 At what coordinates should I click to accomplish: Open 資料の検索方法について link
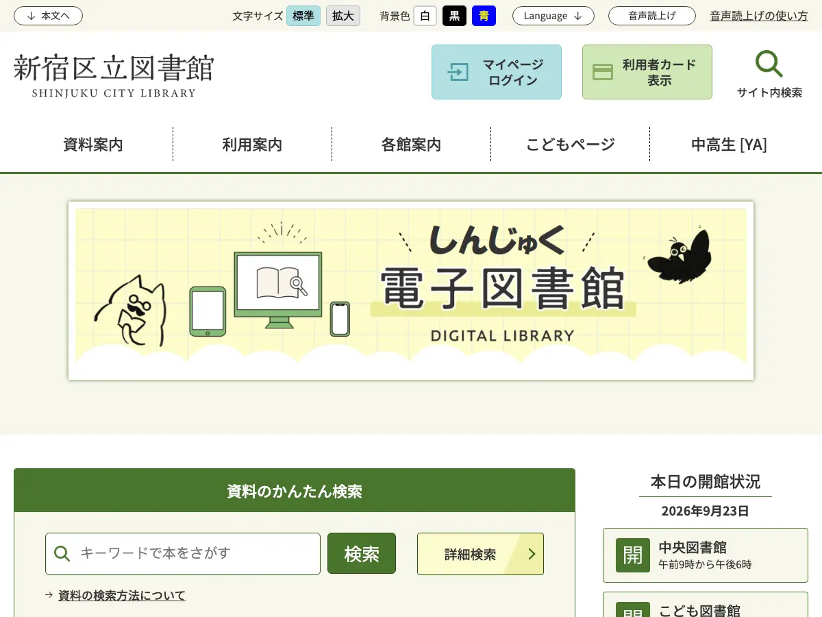(x=122, y=596)
